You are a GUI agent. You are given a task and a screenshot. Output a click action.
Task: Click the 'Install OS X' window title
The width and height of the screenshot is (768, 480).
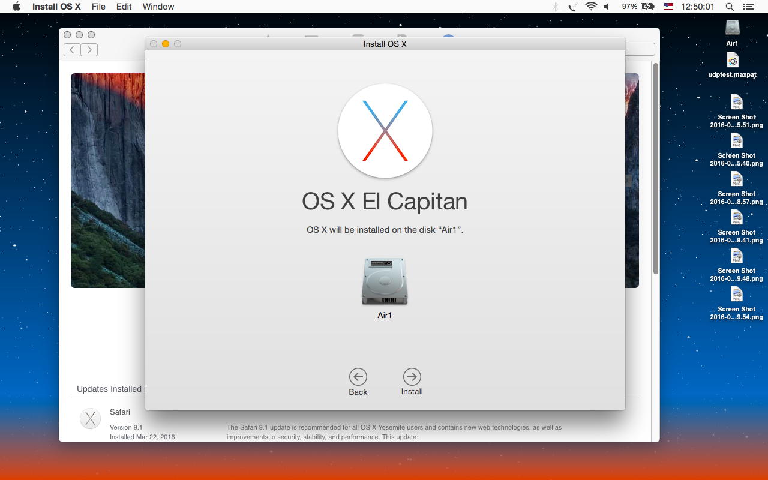(x=385, y=44)
